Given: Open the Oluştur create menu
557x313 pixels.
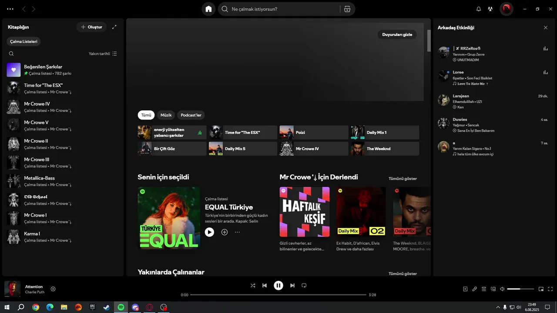Looking at the screenshot, I should coord(91,27).
